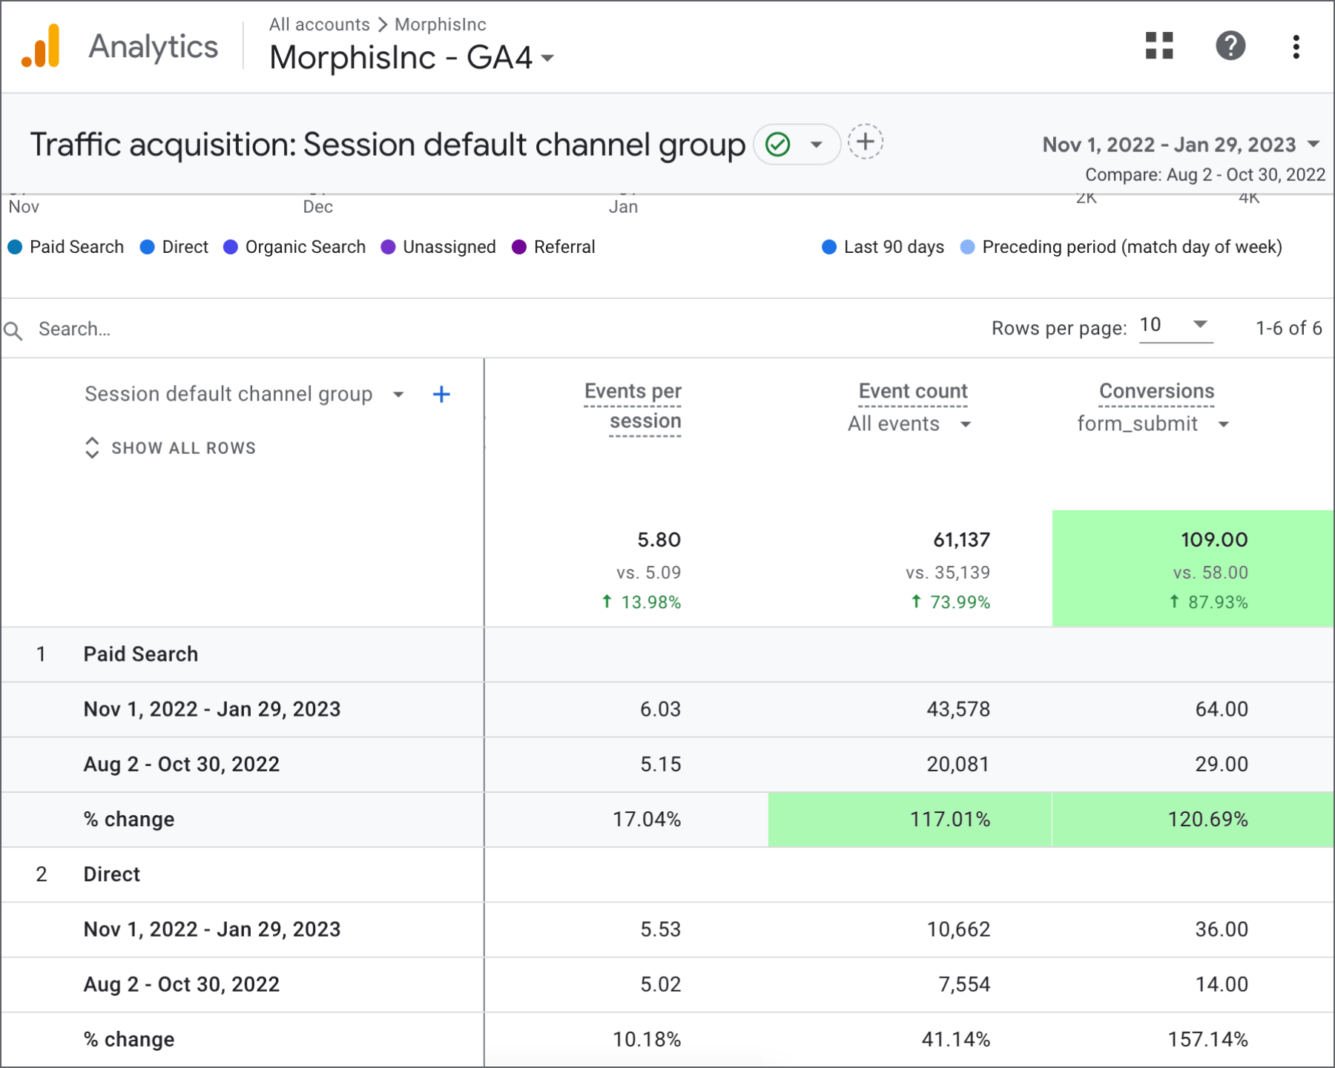1335x1068 pixels.
Task: Click the Google Analytics logo
Action: coord(41,46)
